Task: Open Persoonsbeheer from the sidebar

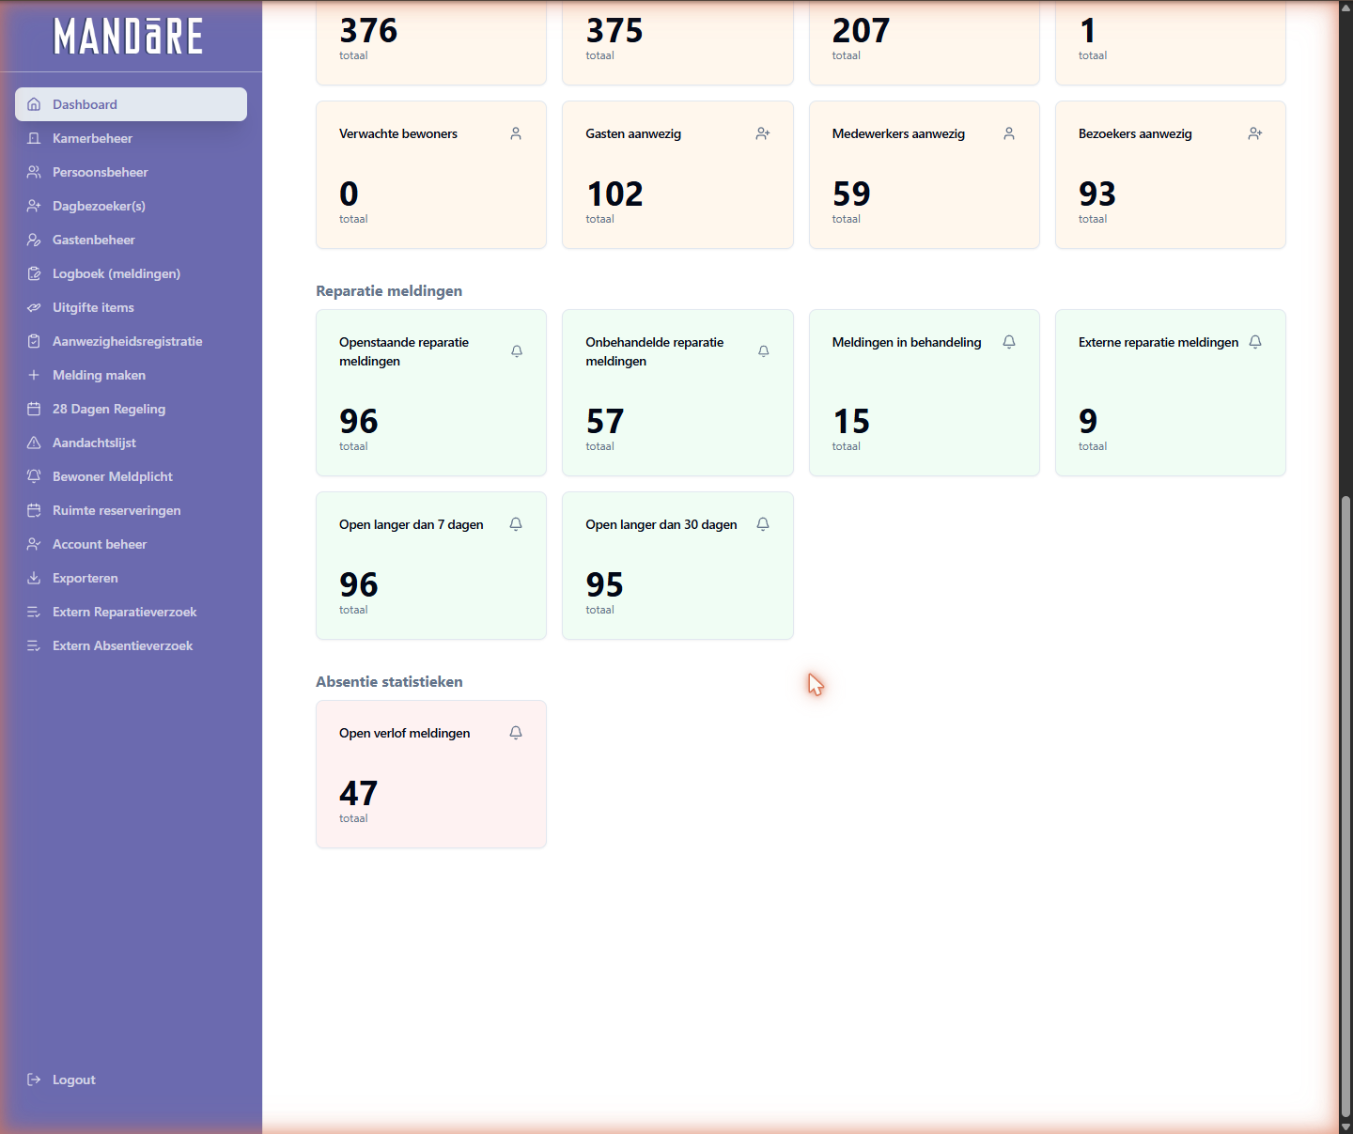Action: coord(131,172)
